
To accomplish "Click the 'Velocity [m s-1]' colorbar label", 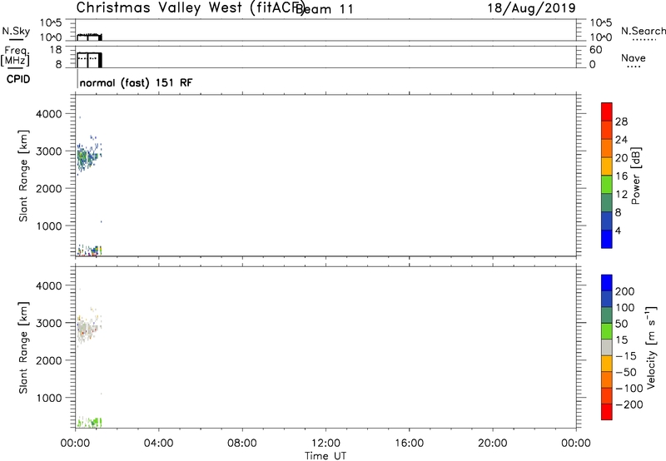I will 651,348.
